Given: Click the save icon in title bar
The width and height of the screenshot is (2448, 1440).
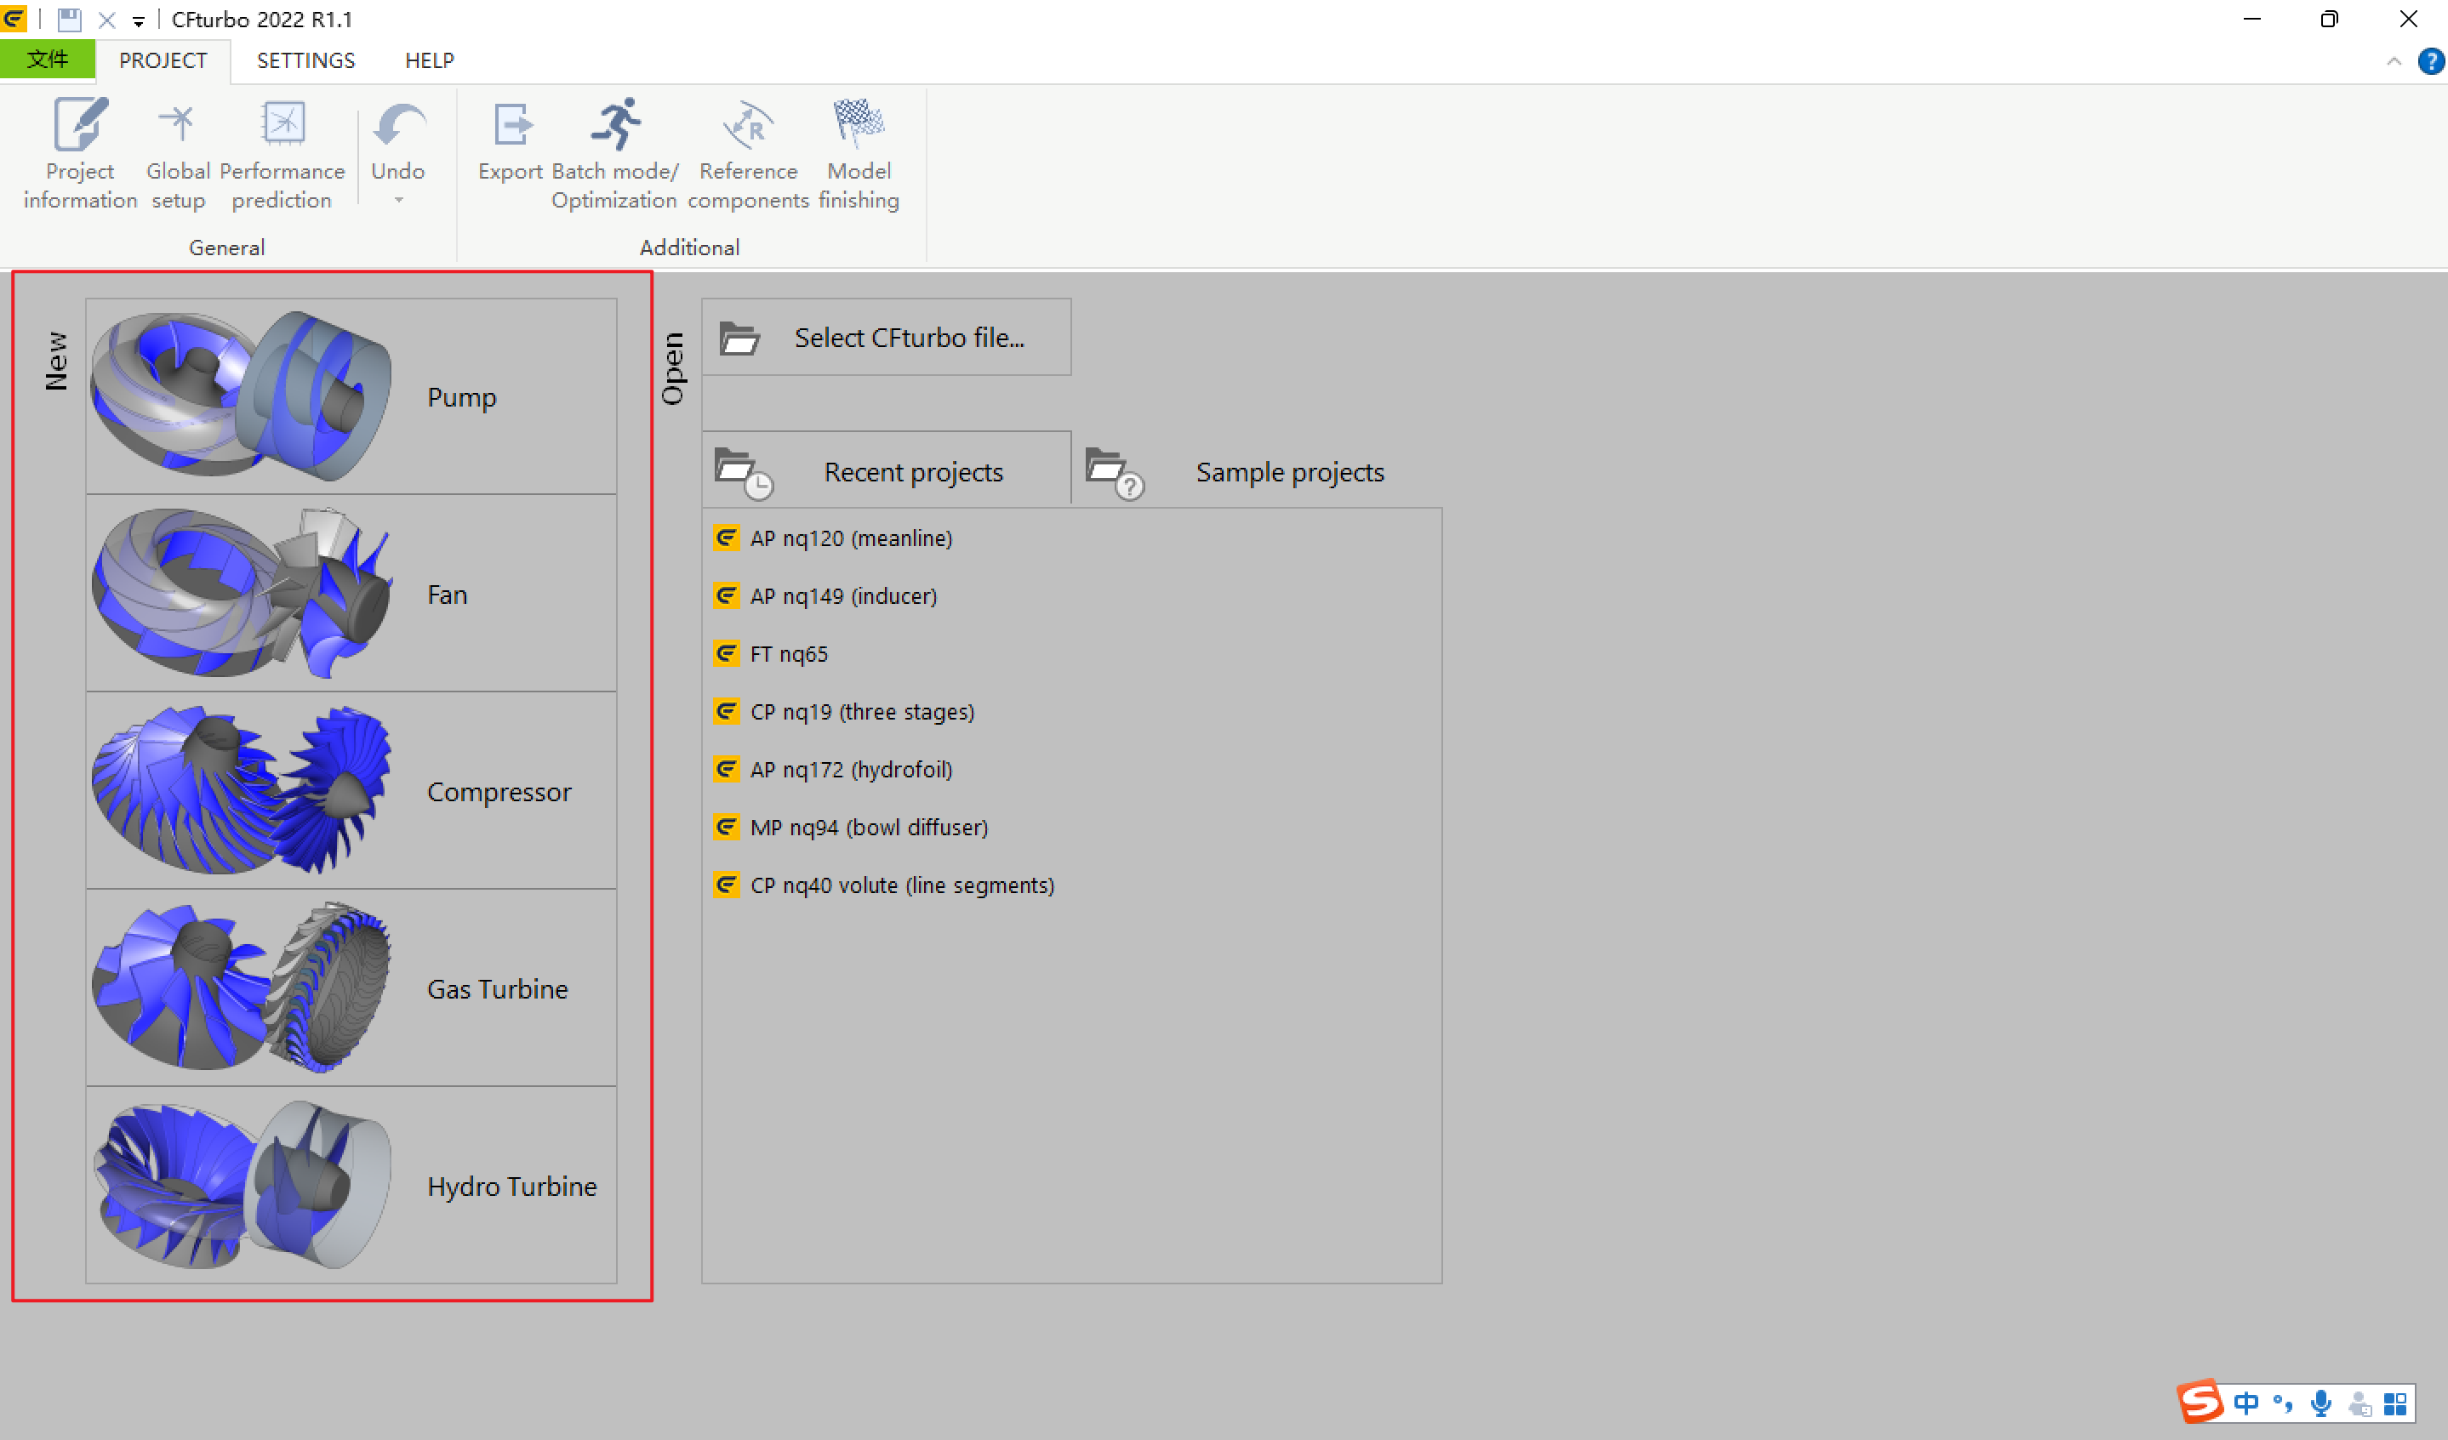Looking at the screenshot, I should [69, 20].
